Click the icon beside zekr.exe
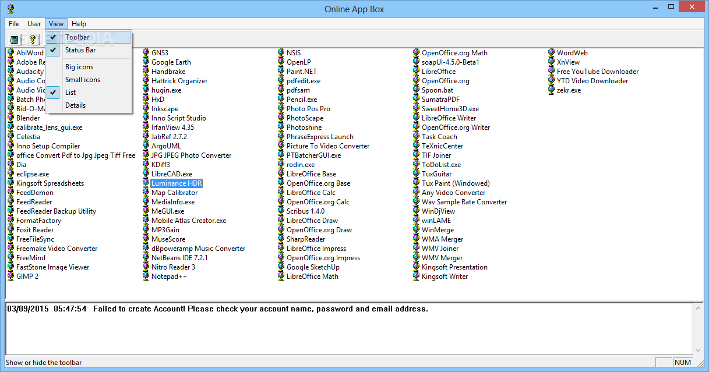The width and height of the screenshot is (709, 372). click(x=552, y=90)
